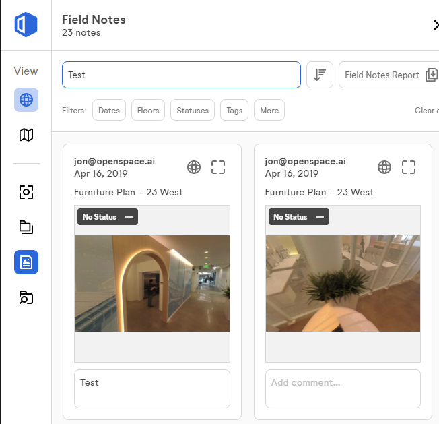Open first note's globe 360 view icon

click(194, 167)
